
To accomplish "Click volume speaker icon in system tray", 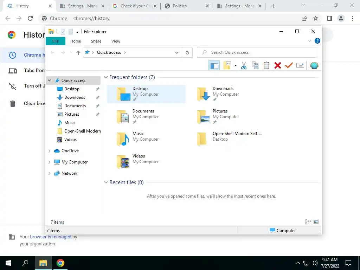I will (315, 263).
